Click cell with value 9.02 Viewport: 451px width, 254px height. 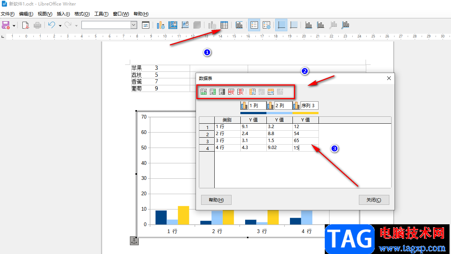coord(280,148)
